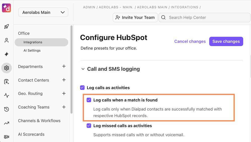Image resolution: width=251 pixels, height=142 pixels.
Task: Open the rocket launch icon in sidebar
Action: pos(7,26)
